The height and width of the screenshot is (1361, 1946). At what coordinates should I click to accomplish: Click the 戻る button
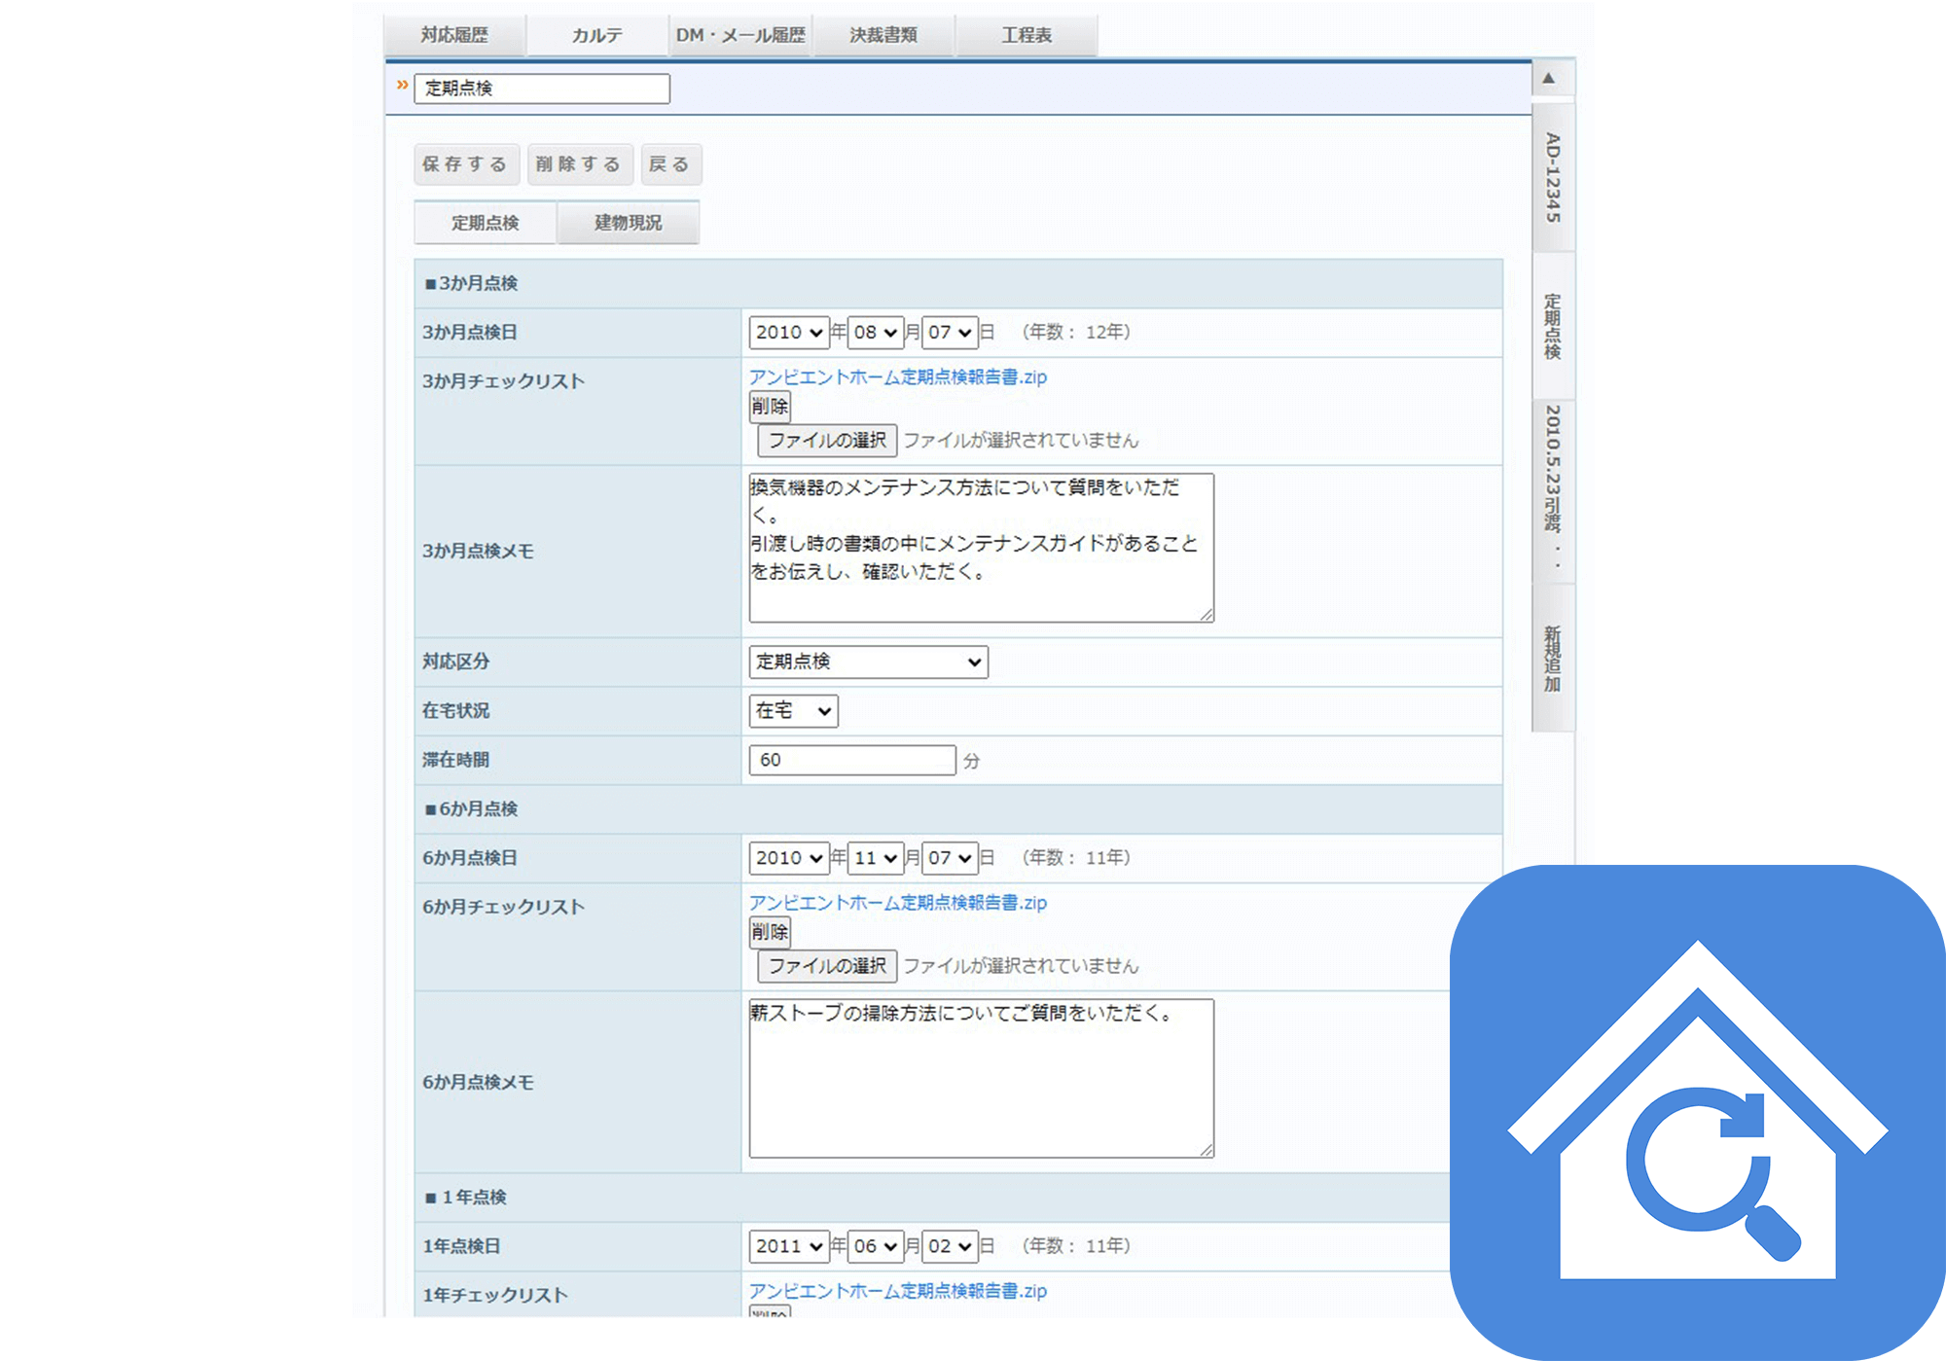(x=669, y=164)
